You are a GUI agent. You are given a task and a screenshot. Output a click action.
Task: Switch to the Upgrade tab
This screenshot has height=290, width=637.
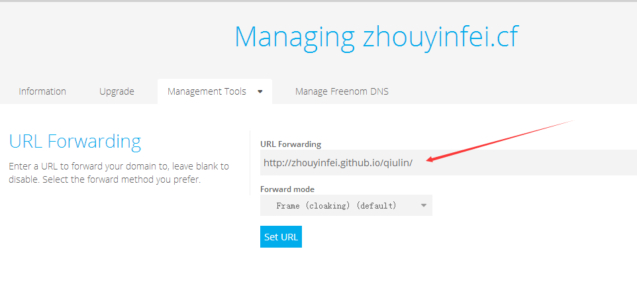pos(117,91)
